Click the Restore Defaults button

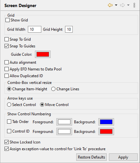pyautogui.click(x=91, y=157)
